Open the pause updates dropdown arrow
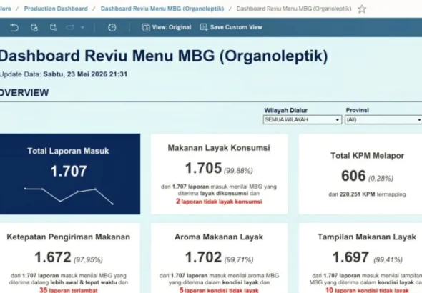This screenshot has width=422, height=293. coord(83,27)
